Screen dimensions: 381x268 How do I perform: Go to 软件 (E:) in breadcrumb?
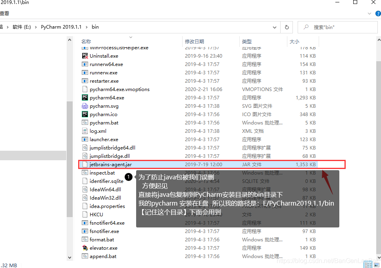click(21, 27)
